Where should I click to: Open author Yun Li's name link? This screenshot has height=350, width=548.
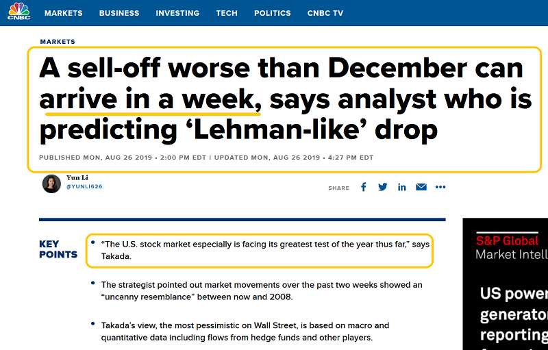(x=76, y=177)
